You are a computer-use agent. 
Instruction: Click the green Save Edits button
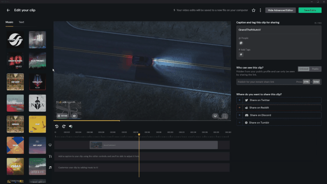pos(310,10)
